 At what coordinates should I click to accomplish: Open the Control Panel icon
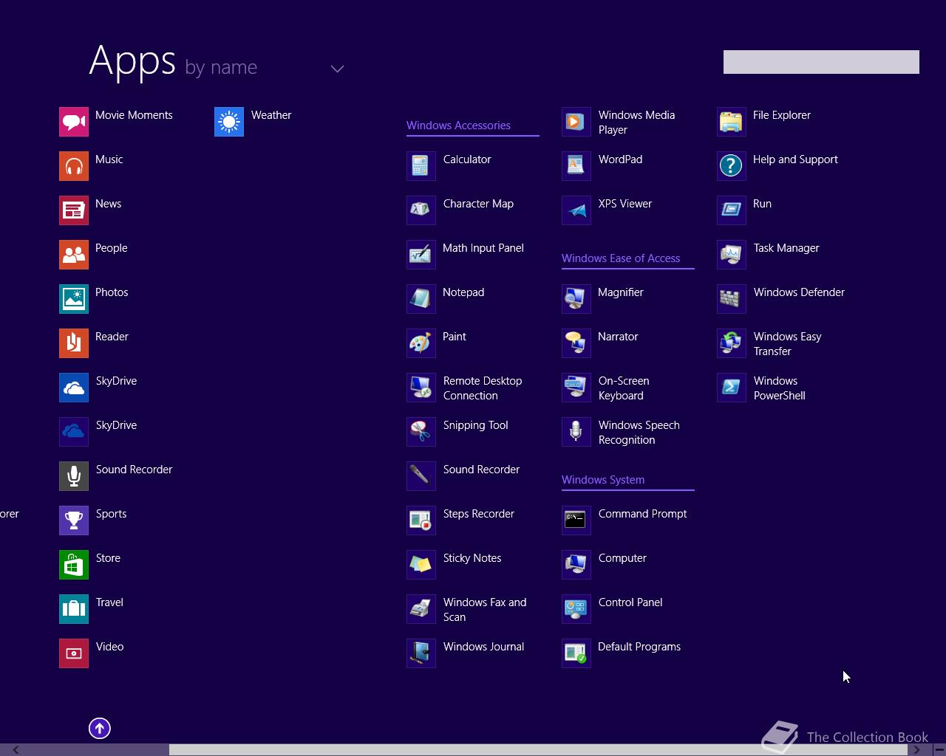click(576, 609)
